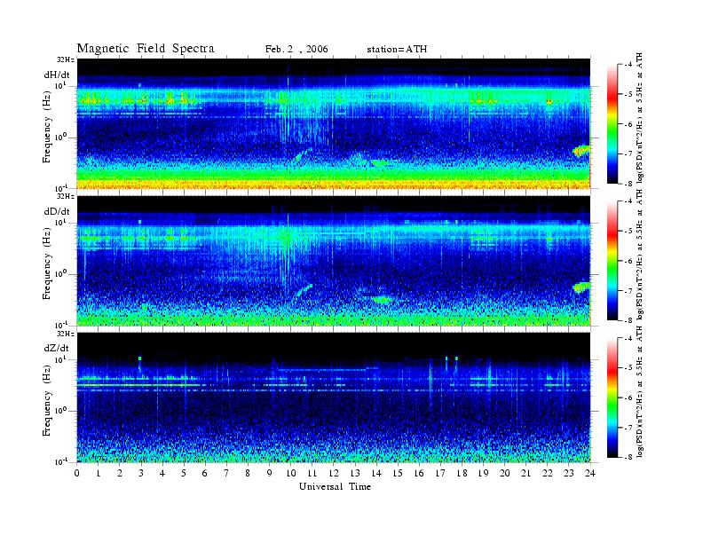Click the "Magnetic Field Spectra" title

click(146, 49)
